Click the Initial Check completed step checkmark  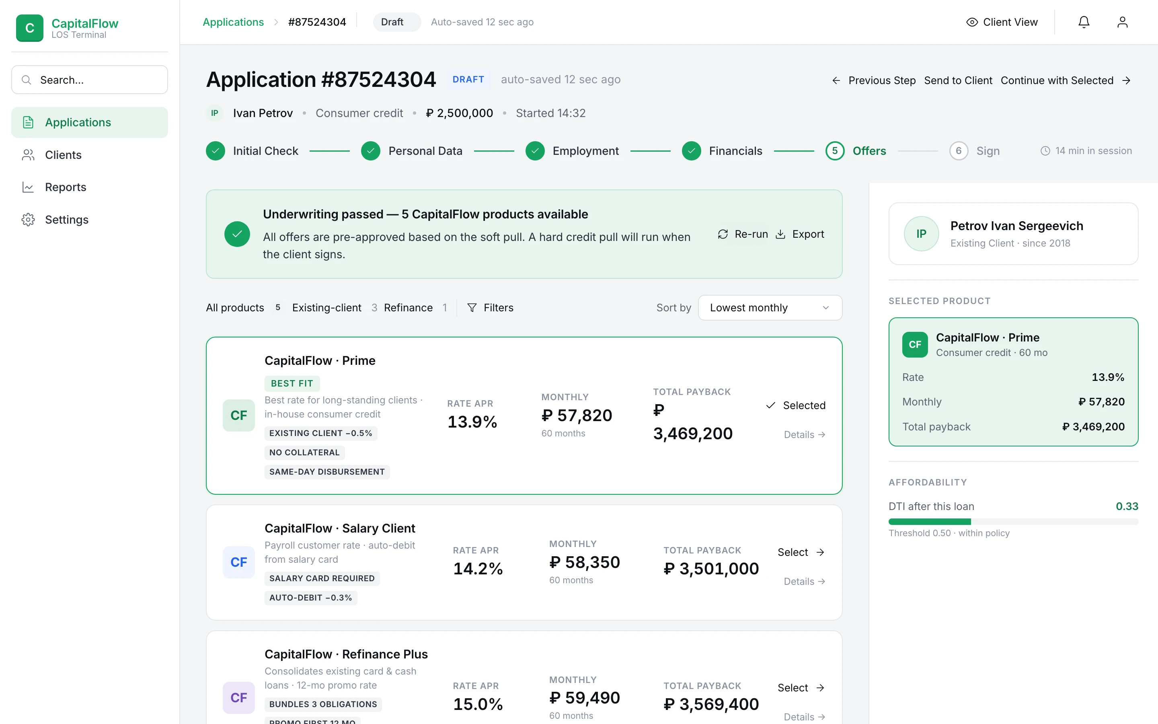coord(216,151)
